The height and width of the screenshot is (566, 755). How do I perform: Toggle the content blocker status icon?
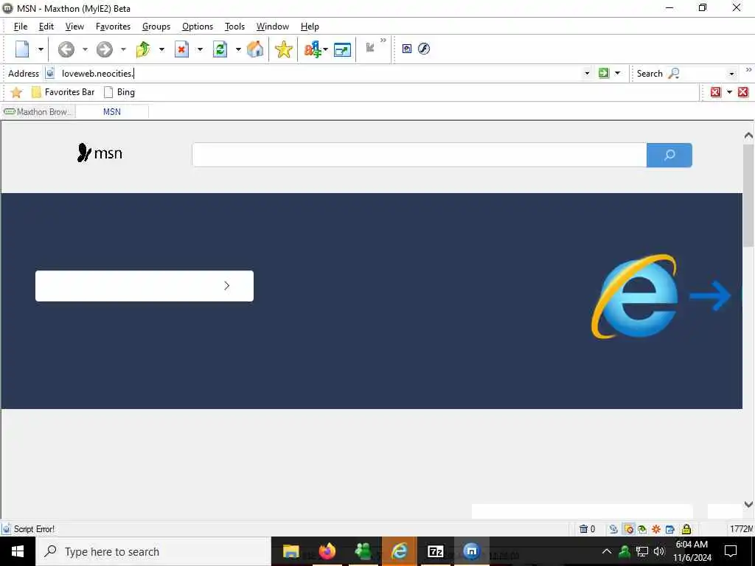click(628, 529)
